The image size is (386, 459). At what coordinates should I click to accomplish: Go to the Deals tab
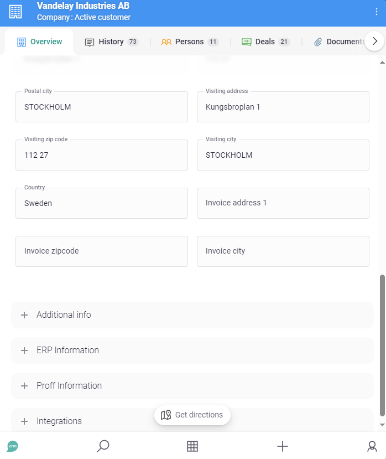[265, 42]
